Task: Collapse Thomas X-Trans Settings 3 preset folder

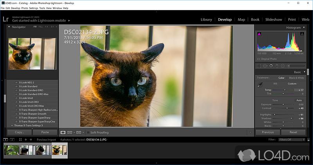Action: pyautogui.click(x=12, y=126)
